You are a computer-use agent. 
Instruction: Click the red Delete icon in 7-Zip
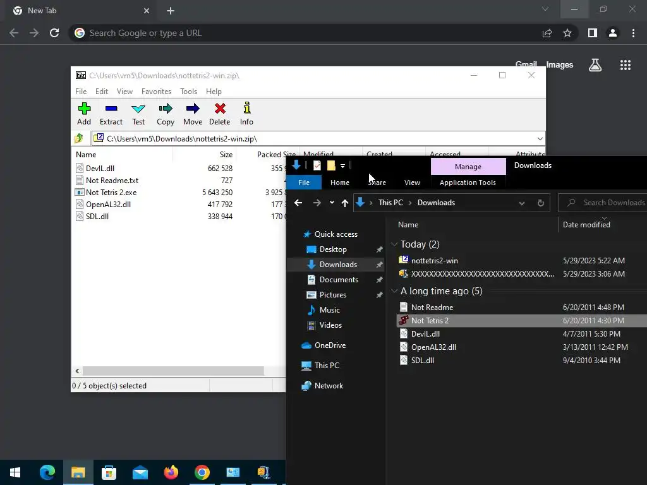[219, 114]
